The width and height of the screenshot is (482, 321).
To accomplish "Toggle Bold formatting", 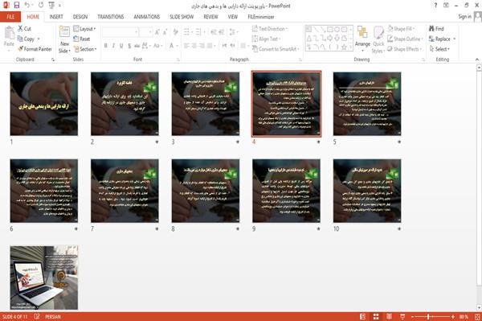I will [x=106, y=46].
